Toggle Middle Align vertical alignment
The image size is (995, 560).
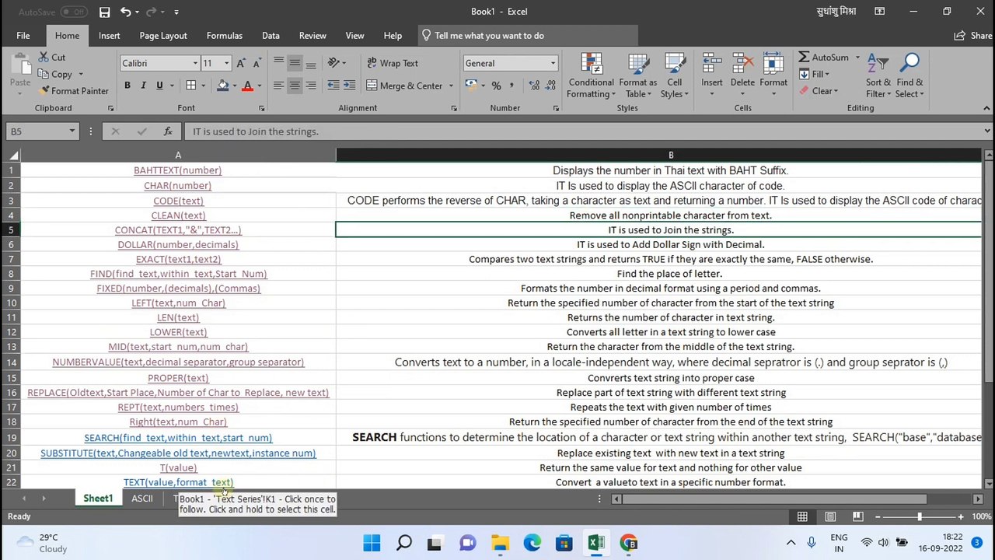click(295, 63)
